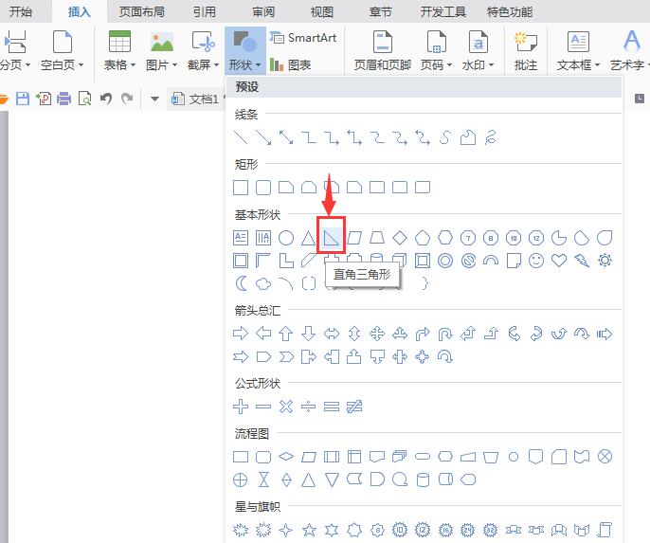Insert a SmartArt graphic
Viewport: 650px width, 543px height.
pos(303,38)
